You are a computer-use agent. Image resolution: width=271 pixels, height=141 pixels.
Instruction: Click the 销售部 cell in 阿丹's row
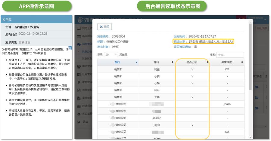click(x=118, y=90)
